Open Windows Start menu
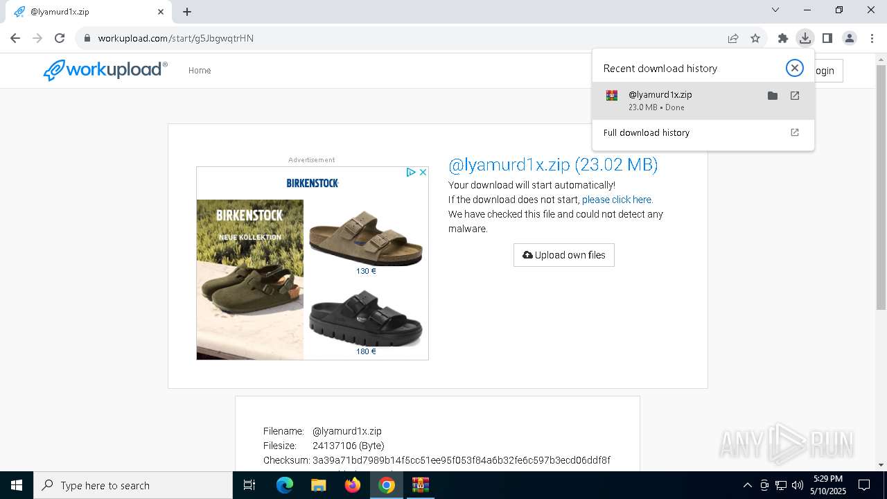Screen dimensions: 887x499 pyautogui.click(x=17, y=485)
